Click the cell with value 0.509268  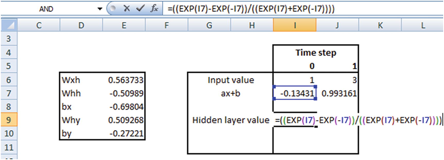tap(124, 120)
